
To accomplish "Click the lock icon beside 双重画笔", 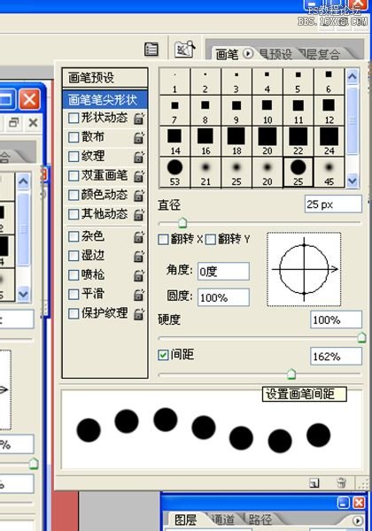I will pos(138,176).
